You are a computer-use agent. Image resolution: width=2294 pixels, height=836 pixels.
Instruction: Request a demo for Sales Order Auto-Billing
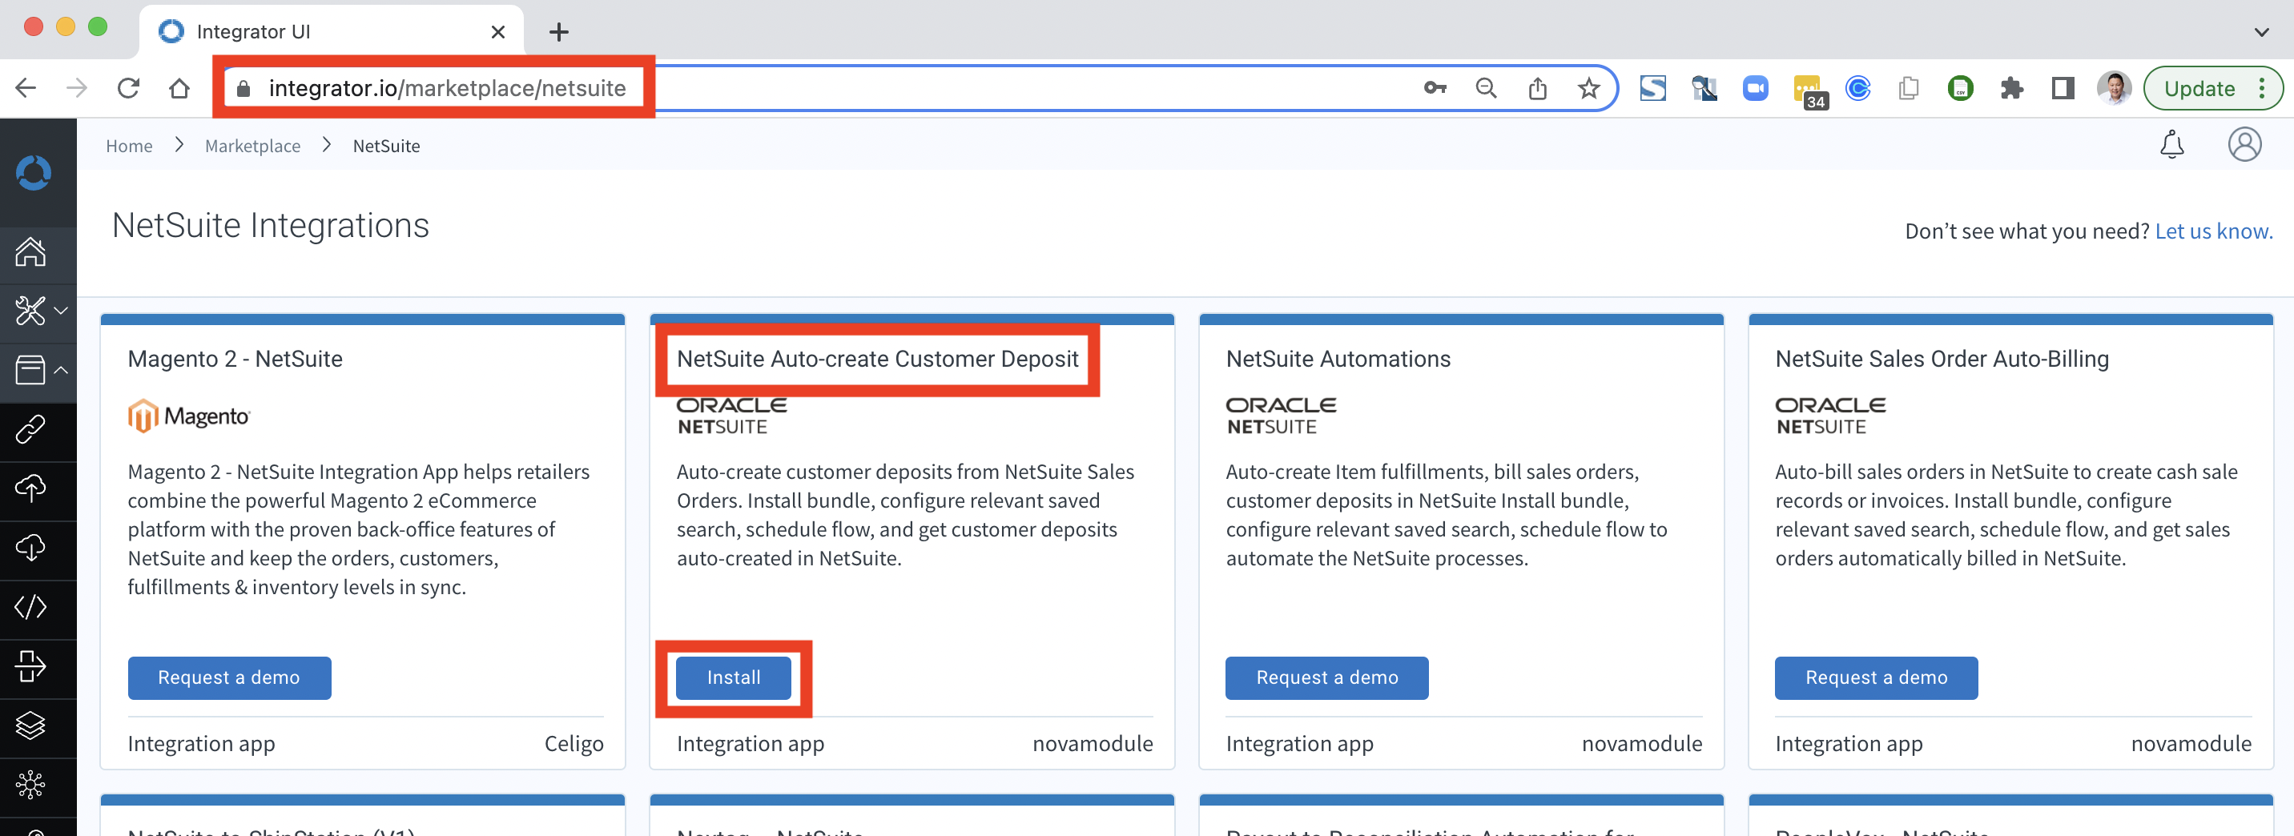(1877, 677)
